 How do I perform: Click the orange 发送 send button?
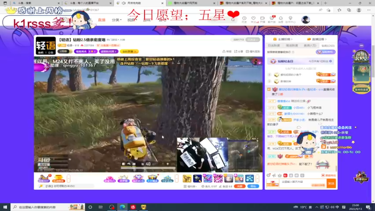coord(331,183)
